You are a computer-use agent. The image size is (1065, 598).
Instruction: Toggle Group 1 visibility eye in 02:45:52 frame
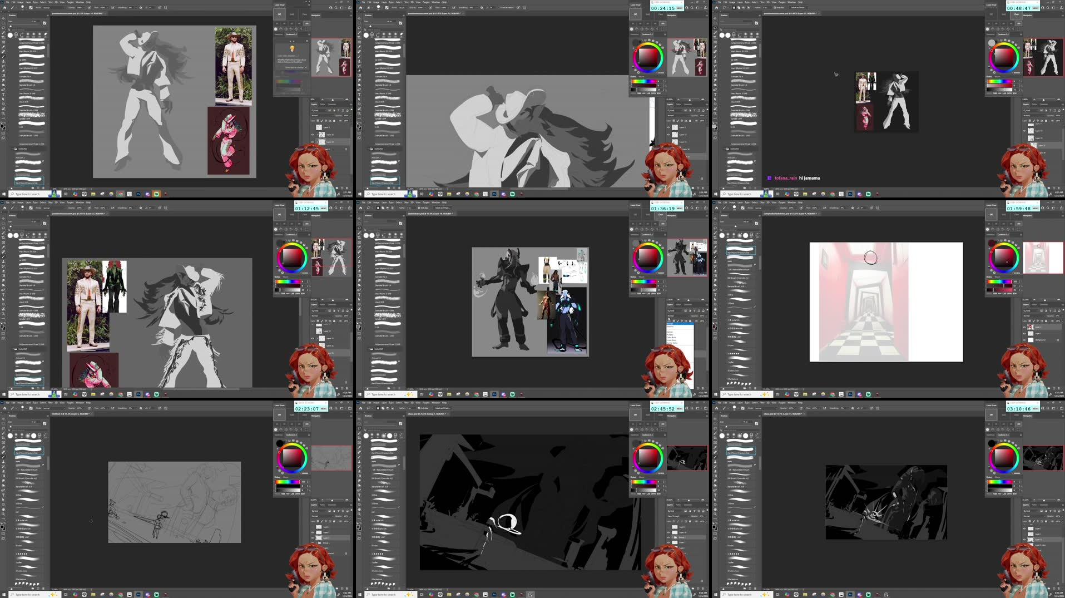(670, 538)
